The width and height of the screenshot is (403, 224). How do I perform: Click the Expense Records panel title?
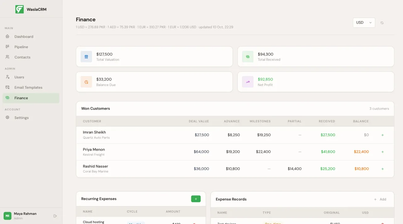231,199
